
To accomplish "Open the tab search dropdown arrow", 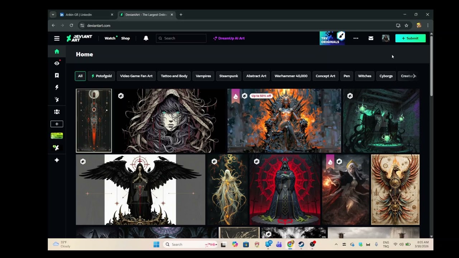I will [53, 15].
